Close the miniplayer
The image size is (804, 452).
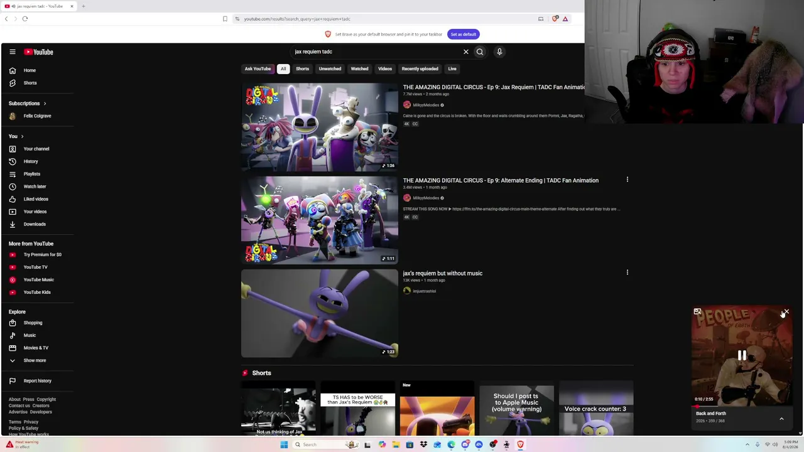pos(786,312)
